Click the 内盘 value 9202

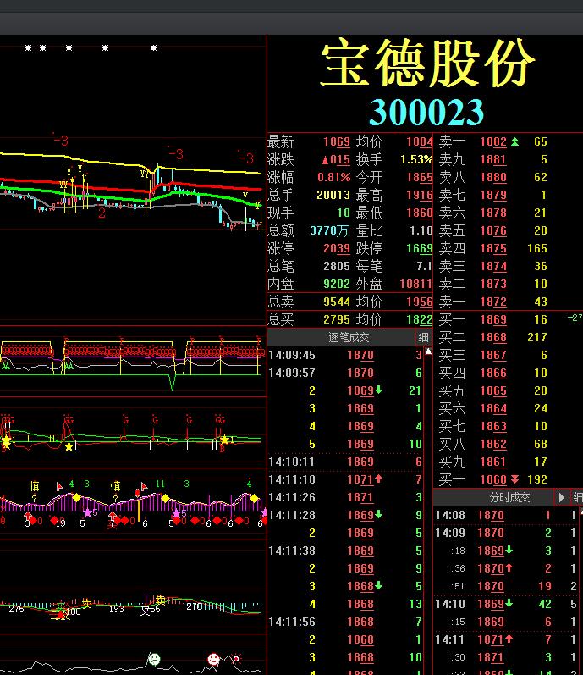click(337, 284)
